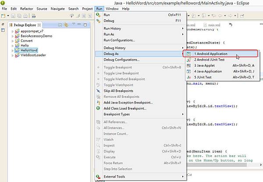263x182 pixels.
Task: Expand the HelloWord project
Action: pos(12,50)
